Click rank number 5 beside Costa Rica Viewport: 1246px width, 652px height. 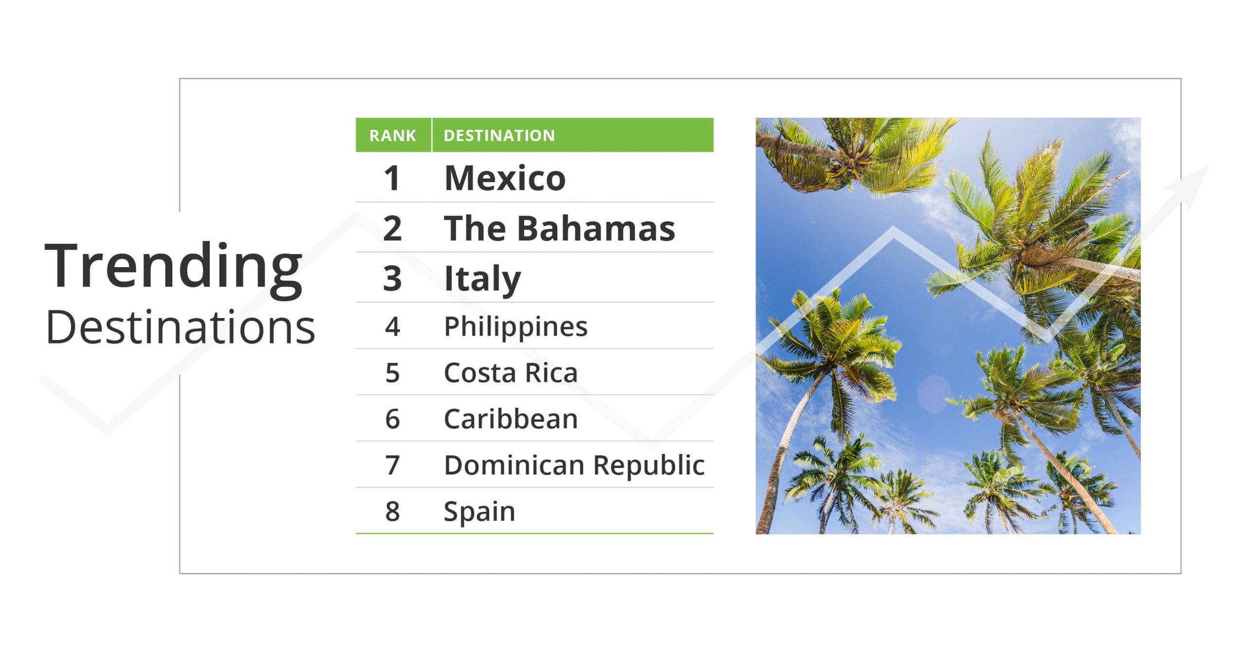(x=392, y=373)
